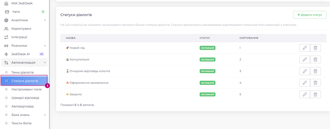This screenshot has height=129, width=330.
Task: Click trash icon for Оформлення замовлення
Action: pyautogui.click(x=315, y=83)
